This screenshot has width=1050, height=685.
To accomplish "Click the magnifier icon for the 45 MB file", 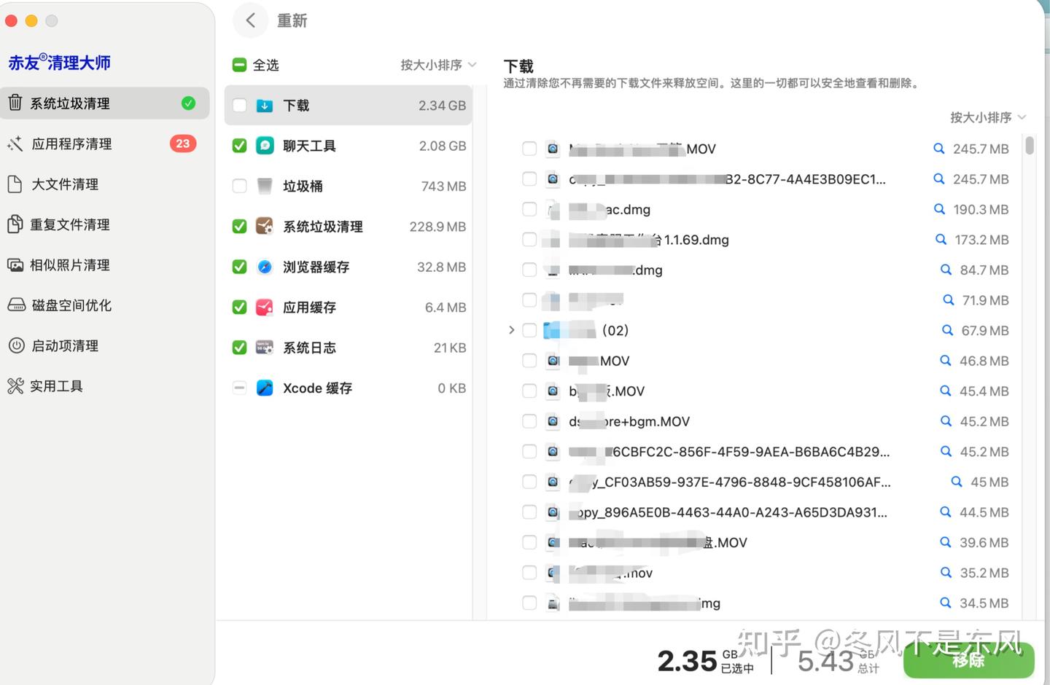I will click(x=957, y=482).
